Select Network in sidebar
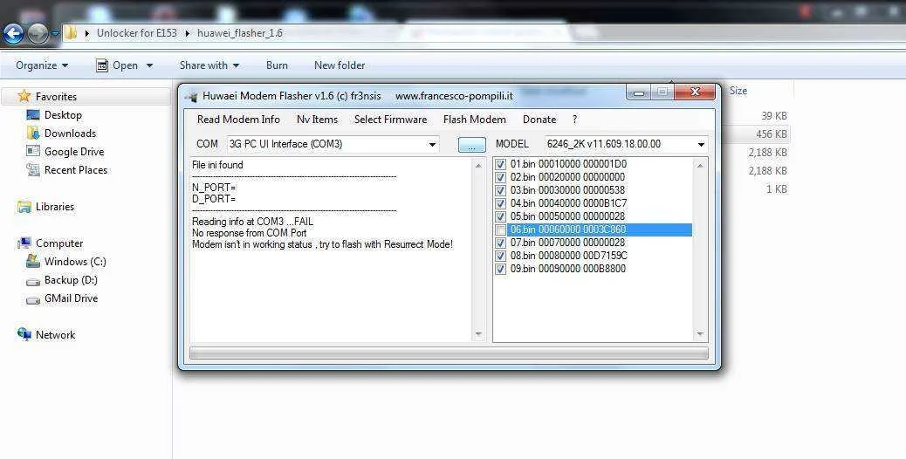Viewport: 906px width, 459px height. click(55, 335)
